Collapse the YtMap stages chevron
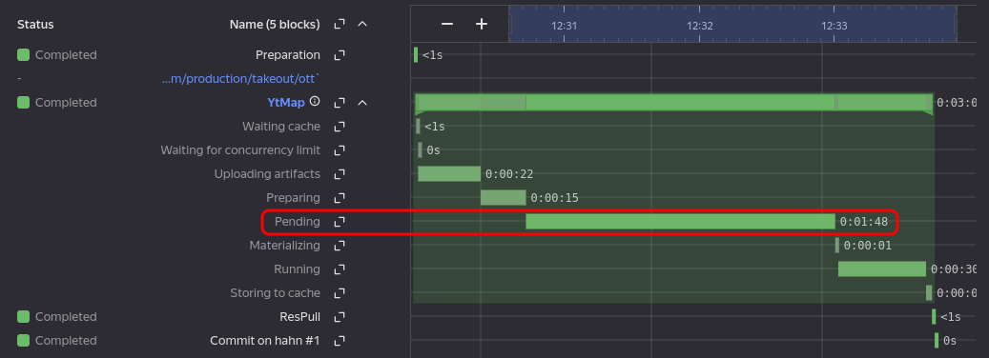989x358 pixels. 362,103
